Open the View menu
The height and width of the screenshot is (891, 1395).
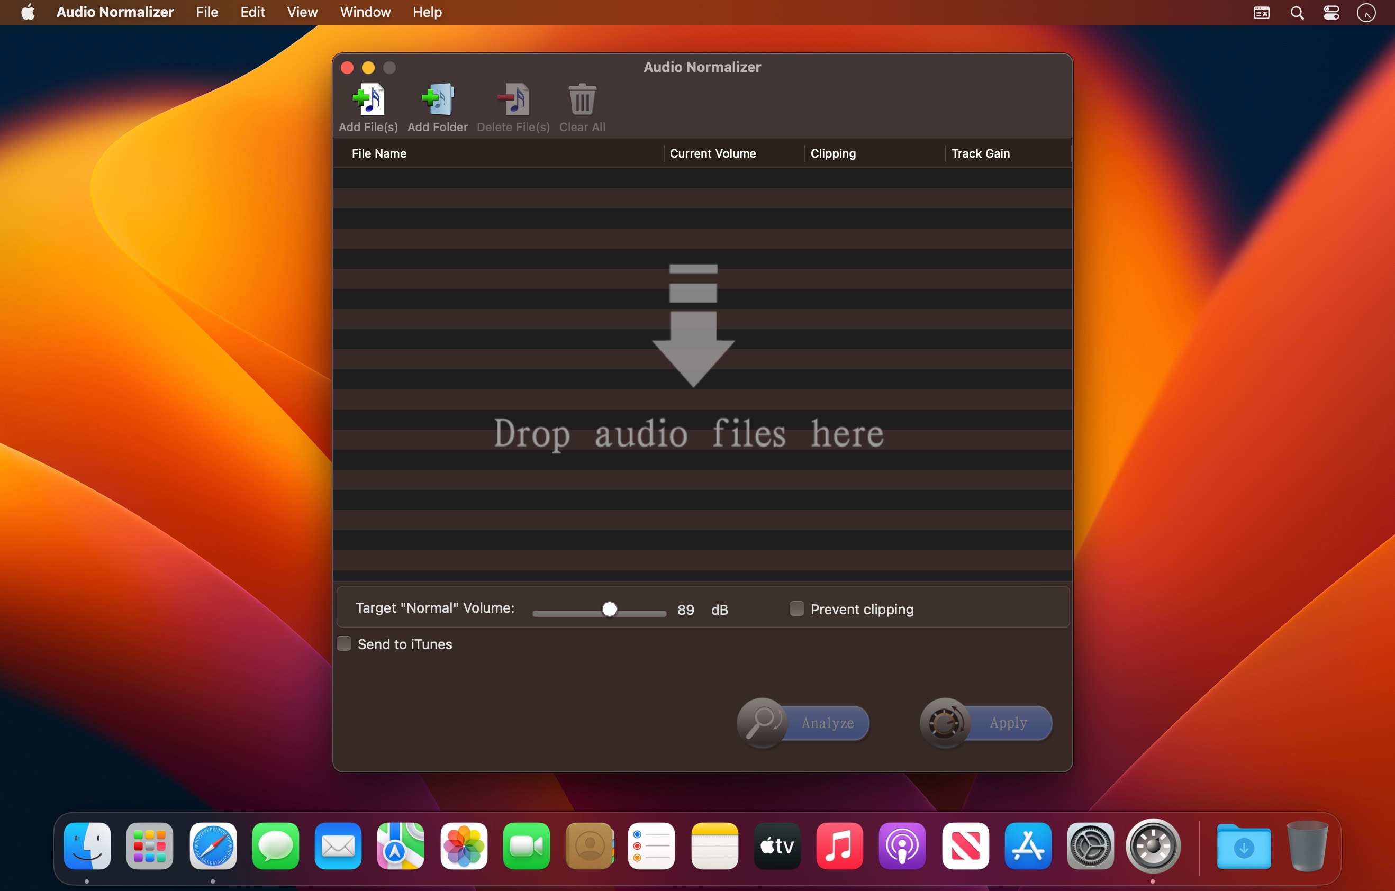[302, 12]
